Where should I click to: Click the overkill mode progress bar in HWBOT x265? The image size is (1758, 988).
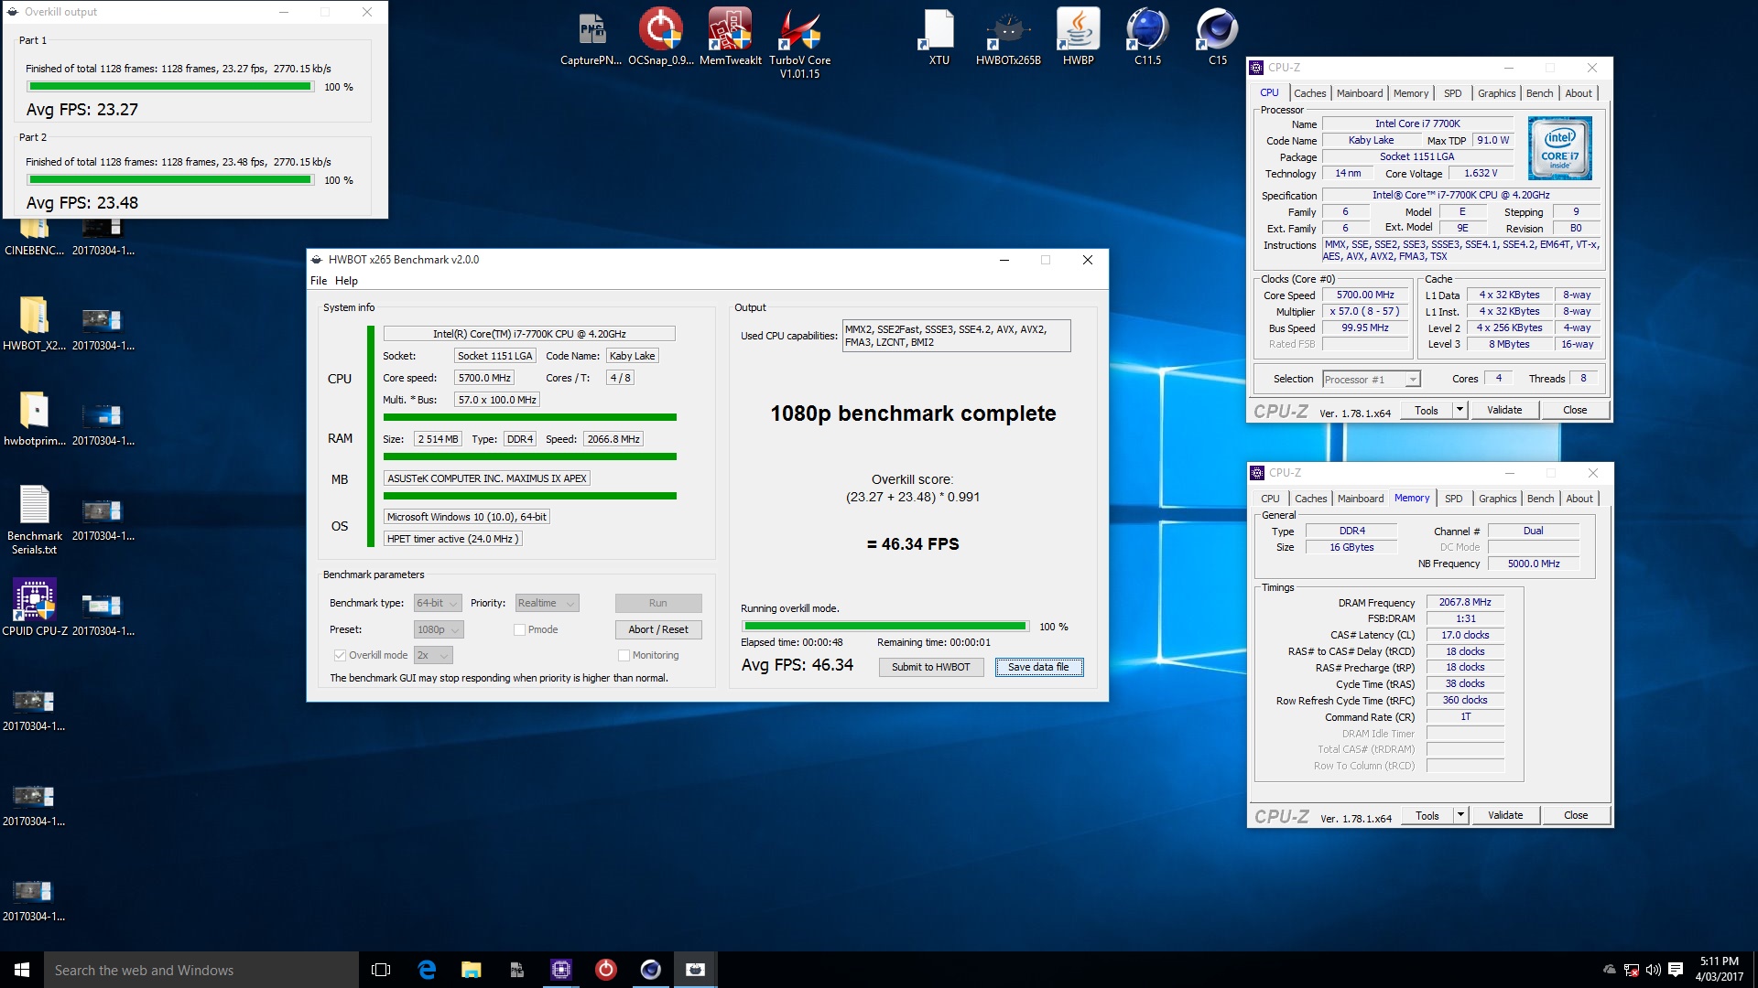[885, 627]
